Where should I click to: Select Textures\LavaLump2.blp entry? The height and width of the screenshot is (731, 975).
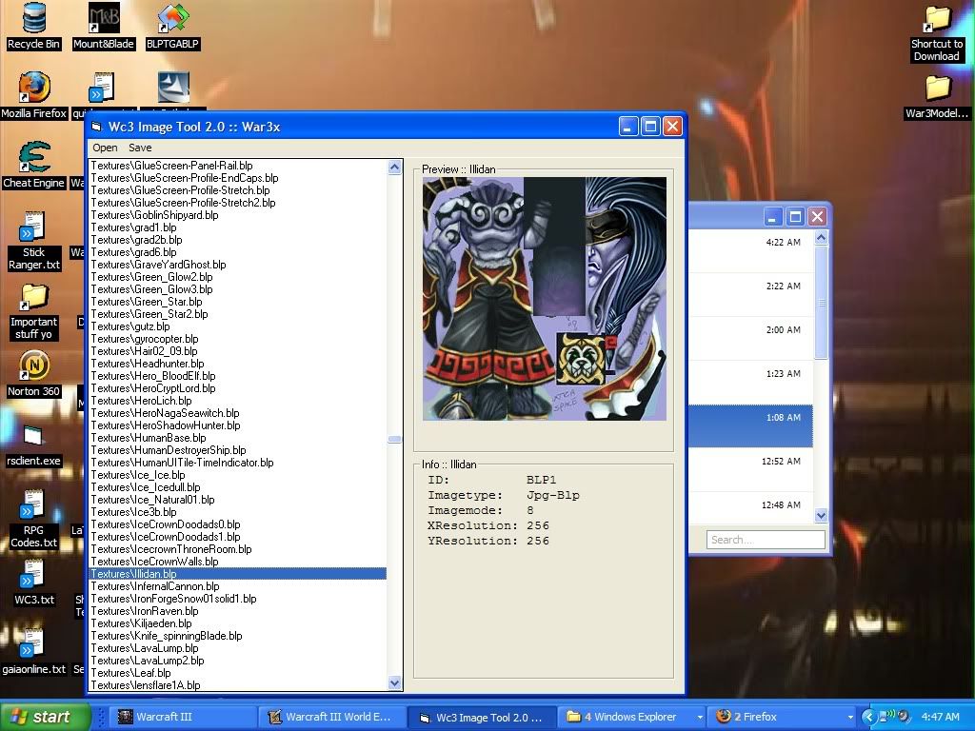click(238, 661)
